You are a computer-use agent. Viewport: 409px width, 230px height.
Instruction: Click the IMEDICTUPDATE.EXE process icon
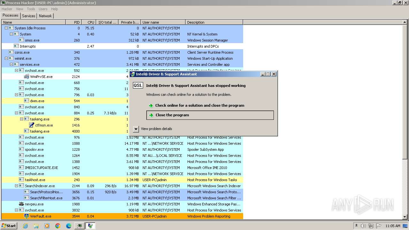click(x=21, y=168)
